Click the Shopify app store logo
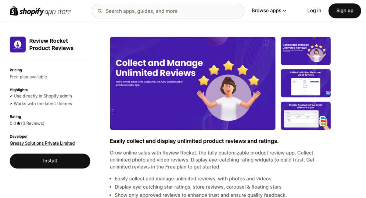The height and width of the screenshot is (198, 366). click(x=40, y=11)
